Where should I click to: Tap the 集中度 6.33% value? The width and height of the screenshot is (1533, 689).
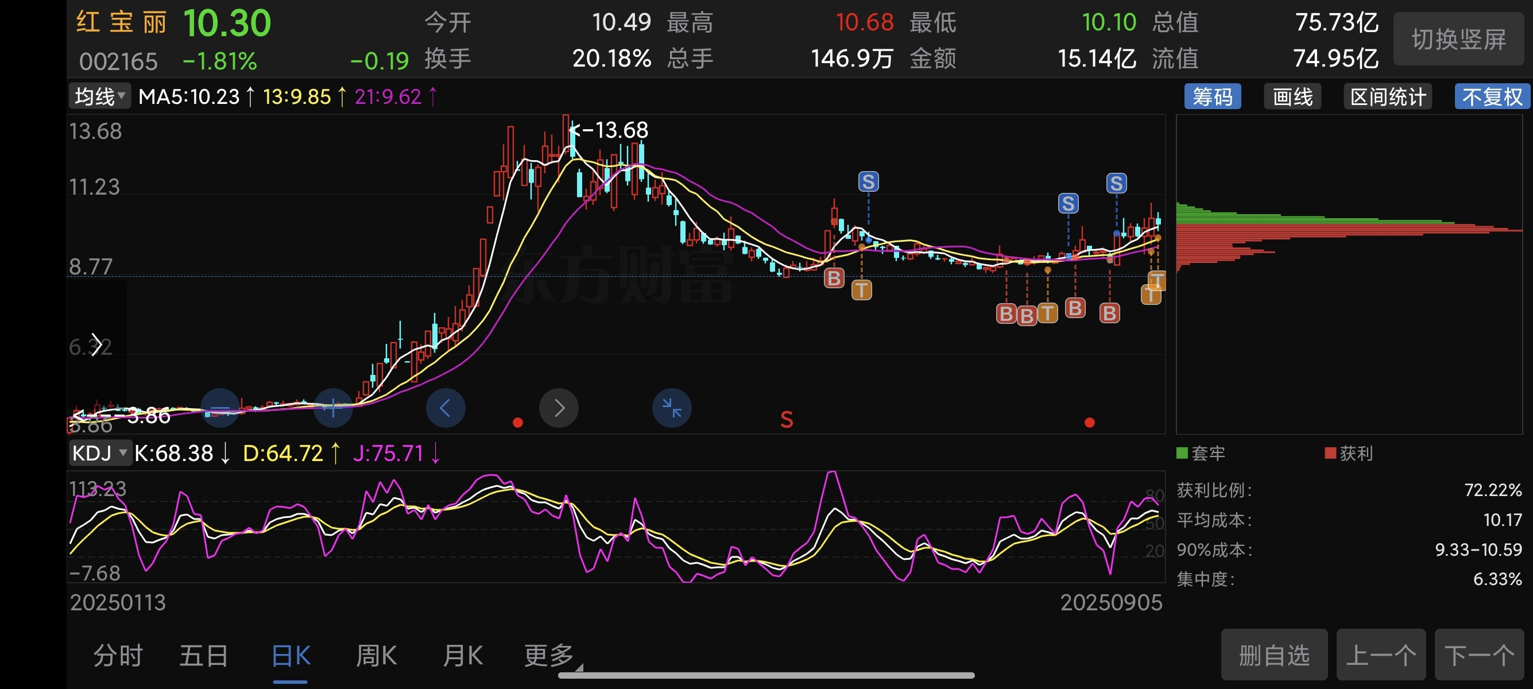click(x=1497, y=579)
